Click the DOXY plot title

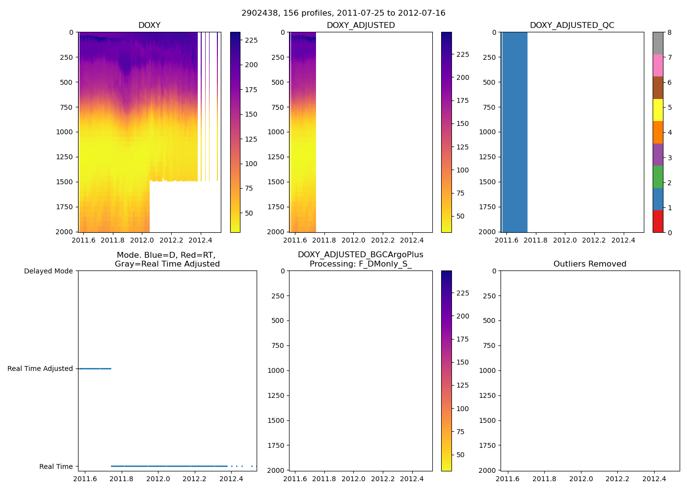[x=149, y=25]
